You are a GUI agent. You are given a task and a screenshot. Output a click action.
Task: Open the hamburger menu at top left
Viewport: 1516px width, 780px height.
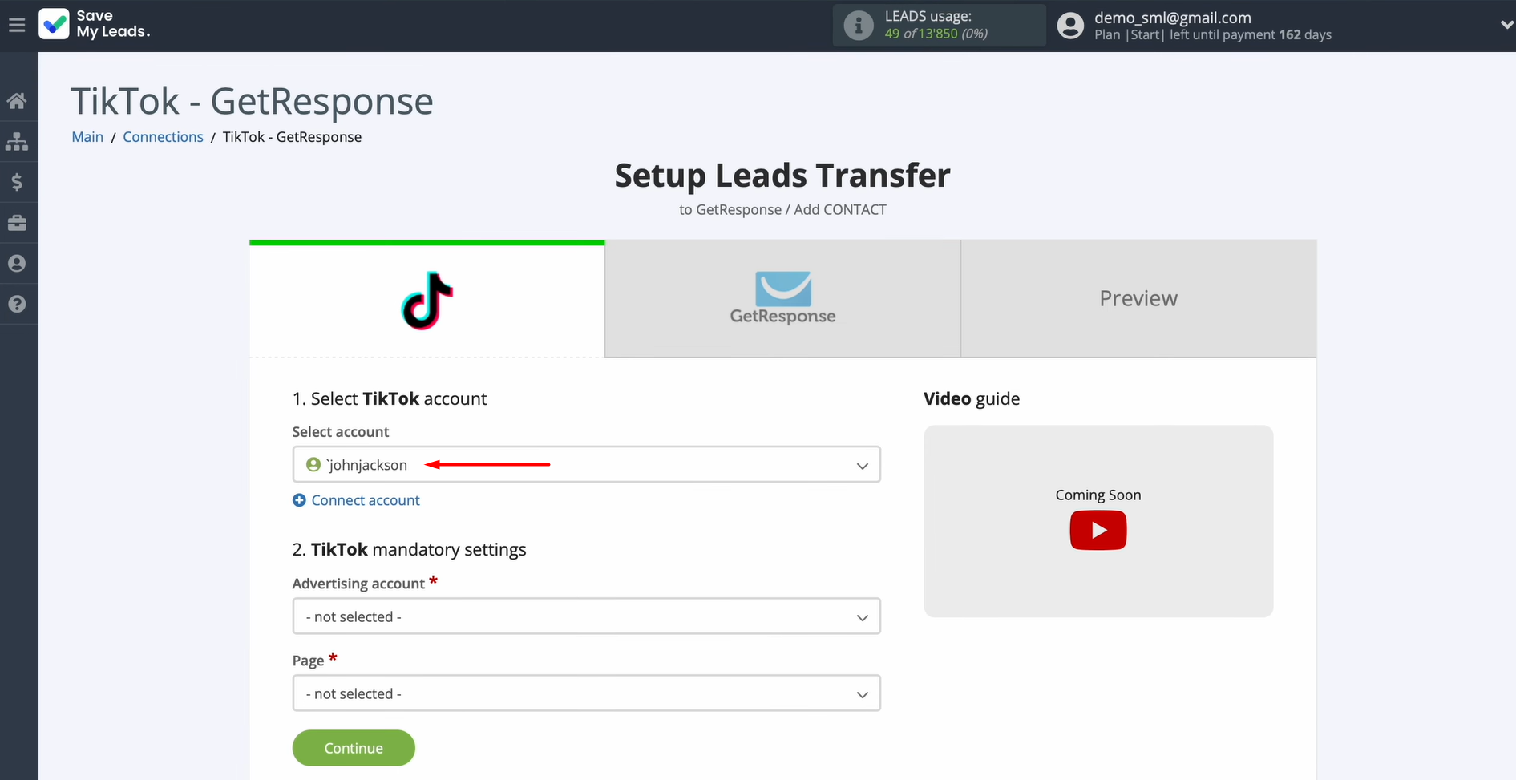click(x=17, y=24)
